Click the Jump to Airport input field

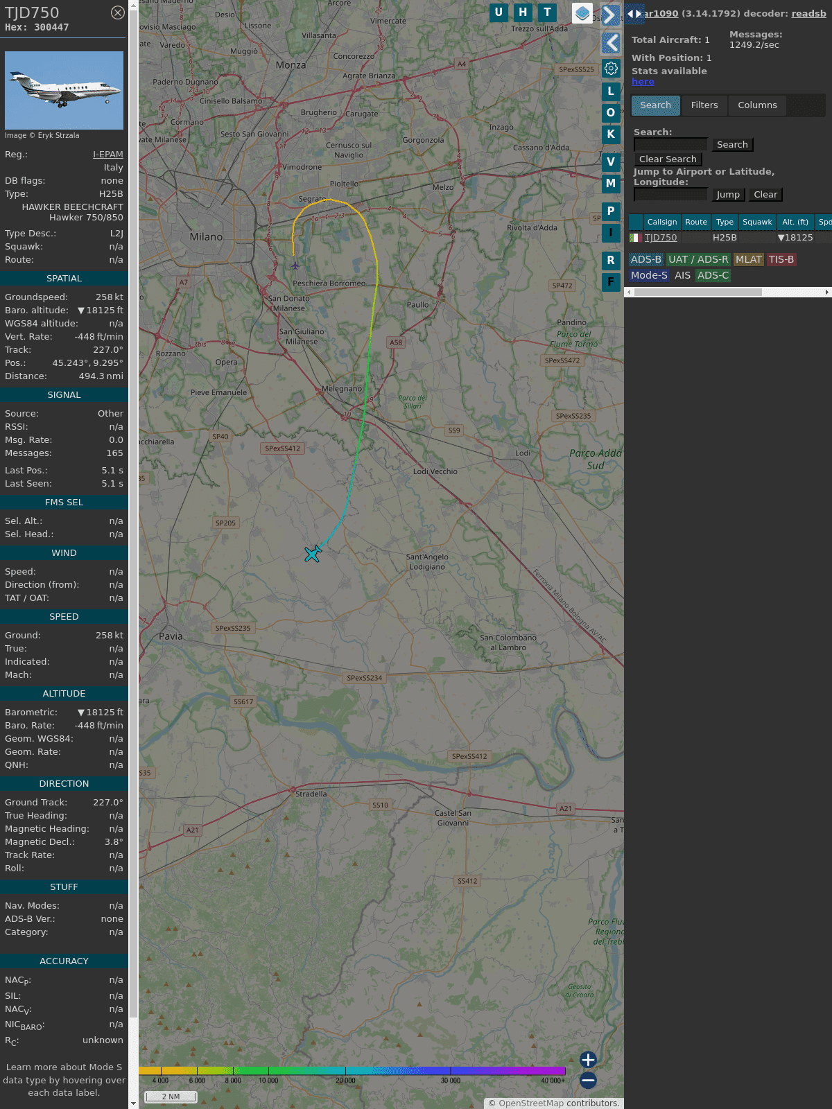tap(670, 195)
